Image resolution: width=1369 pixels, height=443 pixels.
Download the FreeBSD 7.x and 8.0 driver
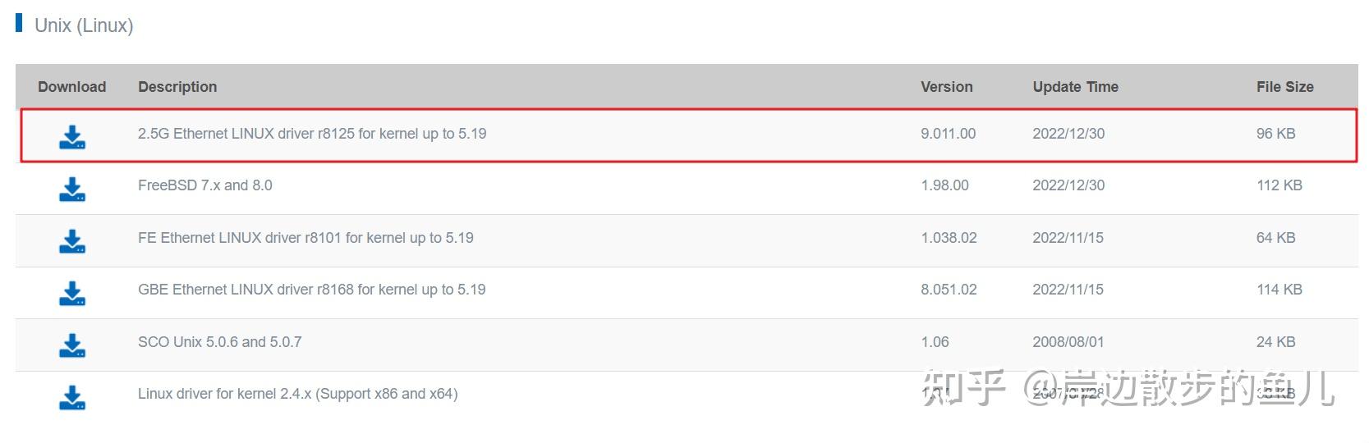click(72, 189)
